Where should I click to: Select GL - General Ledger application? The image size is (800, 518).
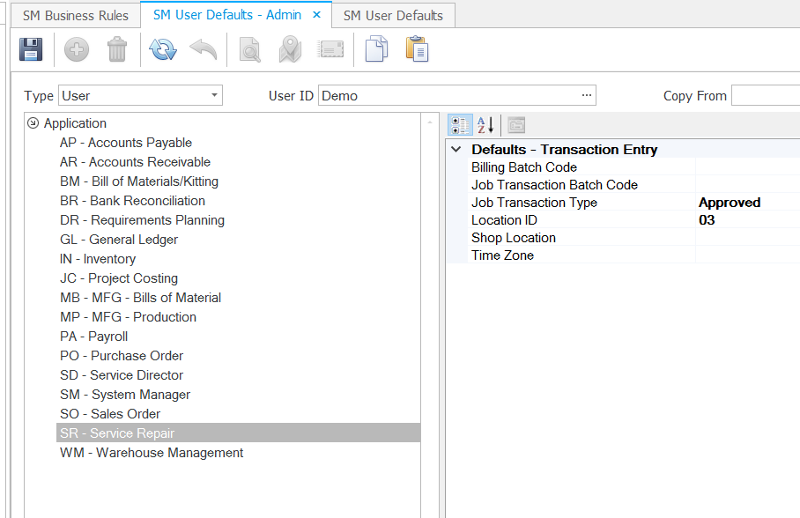(x=118, y=240)
